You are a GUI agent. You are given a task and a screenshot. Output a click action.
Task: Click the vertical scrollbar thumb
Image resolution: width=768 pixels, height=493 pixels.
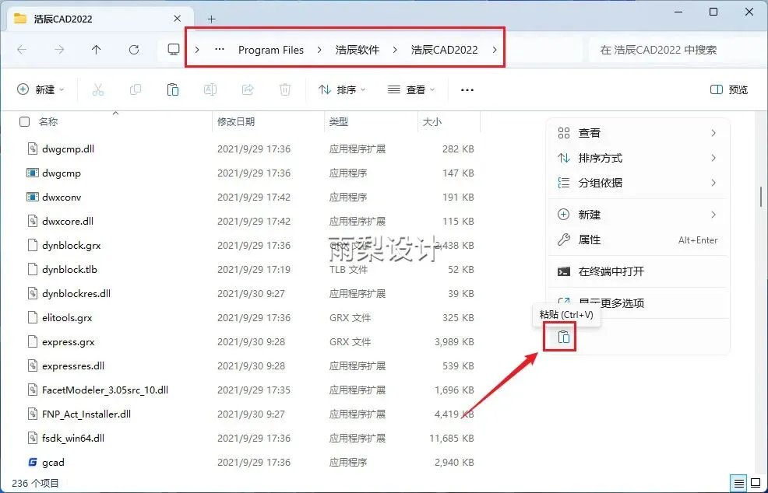[x=762, y=197]
